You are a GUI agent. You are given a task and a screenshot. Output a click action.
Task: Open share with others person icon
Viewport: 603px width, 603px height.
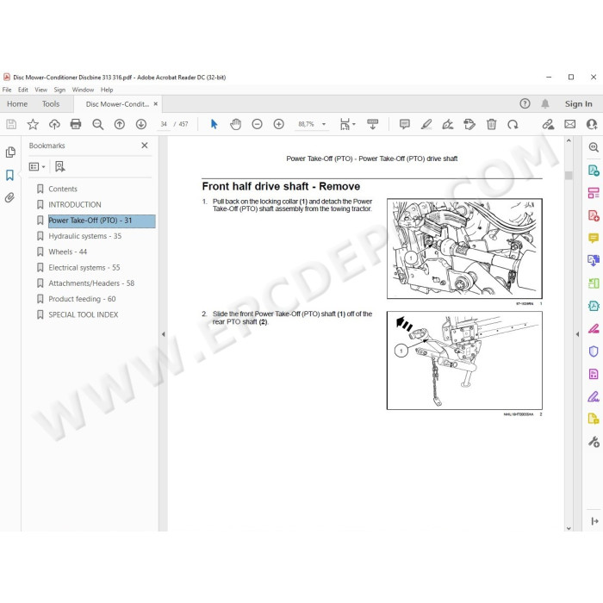(x=592, y=124)
